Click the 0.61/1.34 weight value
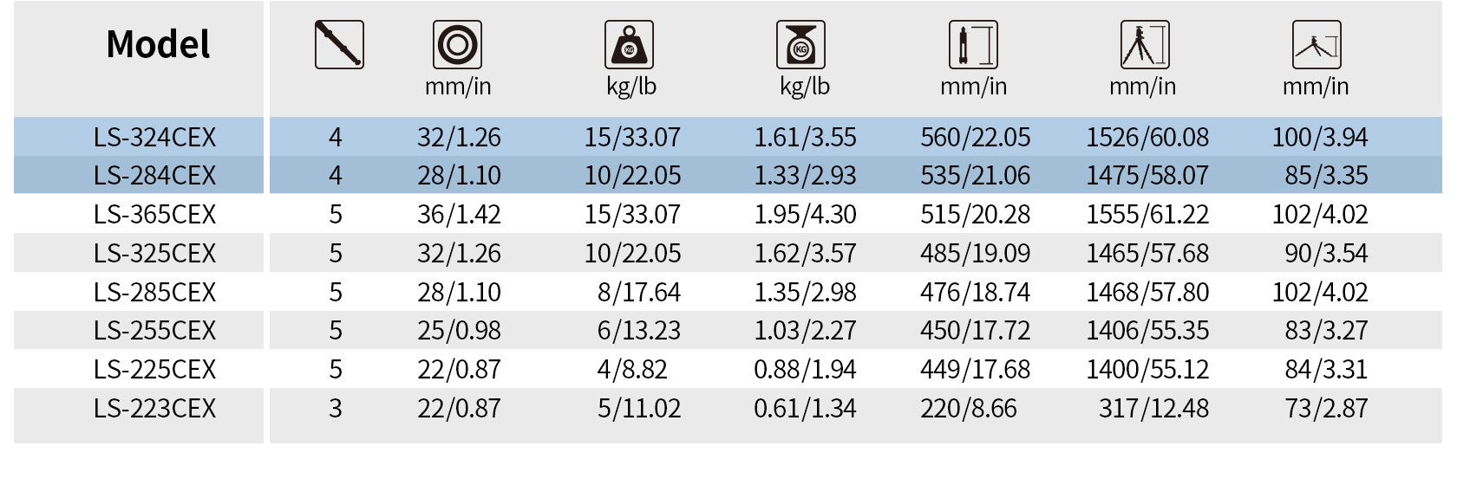 [x=805, y=408]
